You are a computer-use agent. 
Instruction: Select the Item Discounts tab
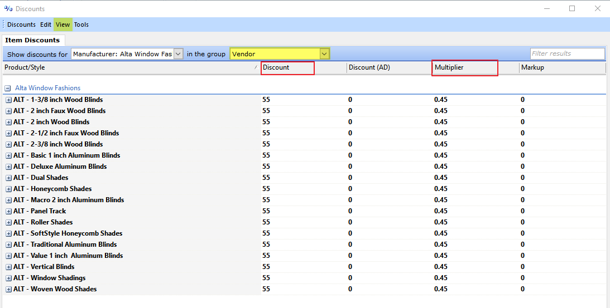[33, 40]
